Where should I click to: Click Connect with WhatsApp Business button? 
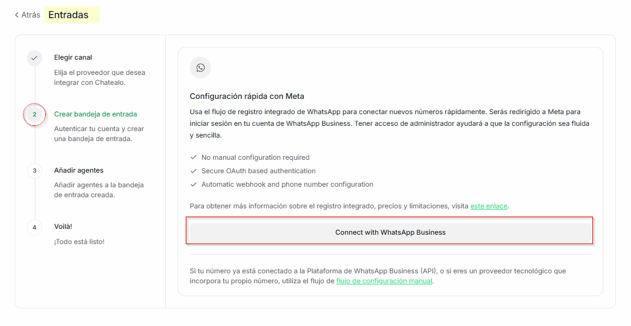click(x=390, y=232)
